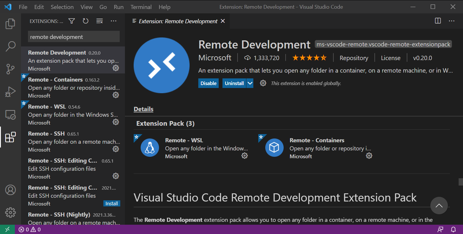Open the Edit menu
463x234 pixels.
[39, 7]
